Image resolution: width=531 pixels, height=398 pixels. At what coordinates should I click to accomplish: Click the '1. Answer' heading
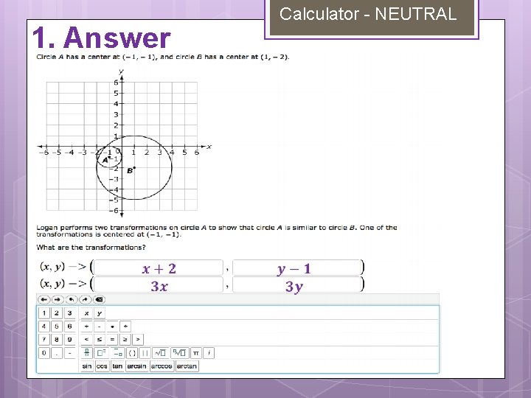[101, 38]
